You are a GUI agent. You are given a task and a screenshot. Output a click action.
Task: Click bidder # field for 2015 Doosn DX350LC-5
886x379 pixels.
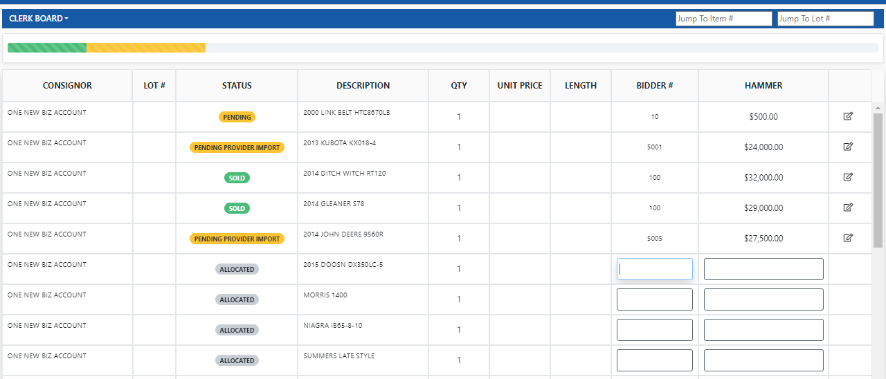point(655,269)
